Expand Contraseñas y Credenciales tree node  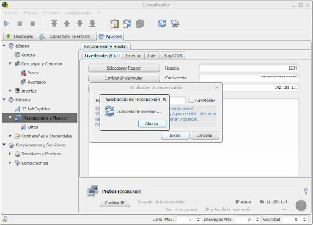[x=10, y=136]
